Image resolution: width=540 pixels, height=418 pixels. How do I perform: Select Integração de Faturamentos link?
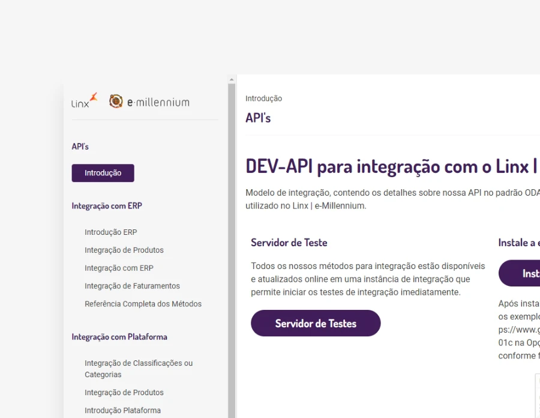coord(132,286)
